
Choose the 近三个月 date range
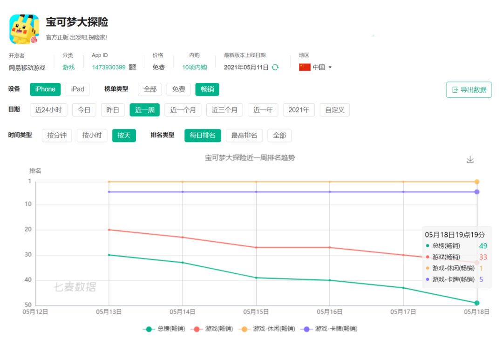click(224, 110)
